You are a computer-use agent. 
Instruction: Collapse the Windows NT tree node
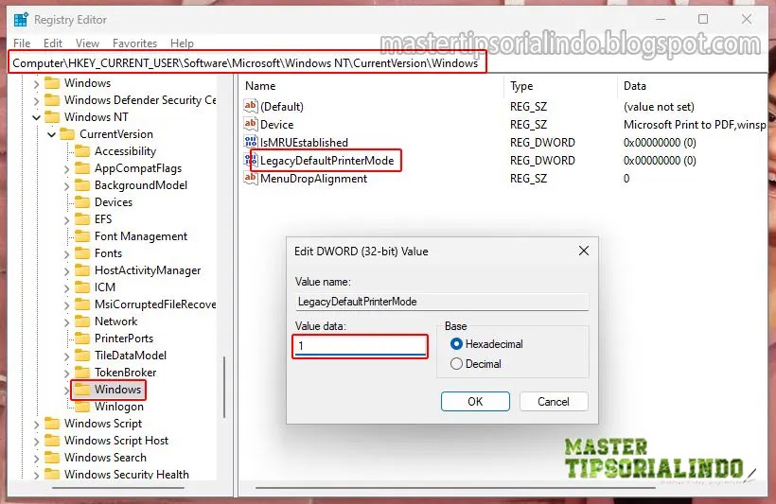point(36,117)
